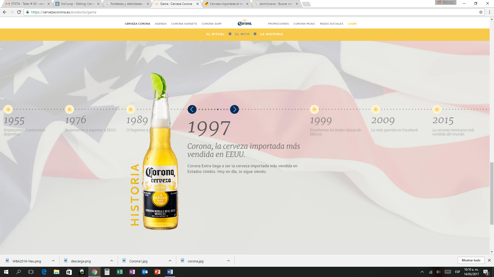
Task: Click the next arrow in timeline carousel
Action: click(x=234, y=110)
